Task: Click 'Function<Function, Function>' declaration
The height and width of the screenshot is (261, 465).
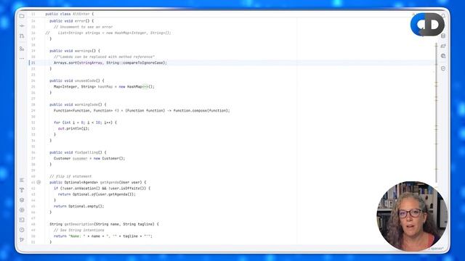Action: [83, 111]
